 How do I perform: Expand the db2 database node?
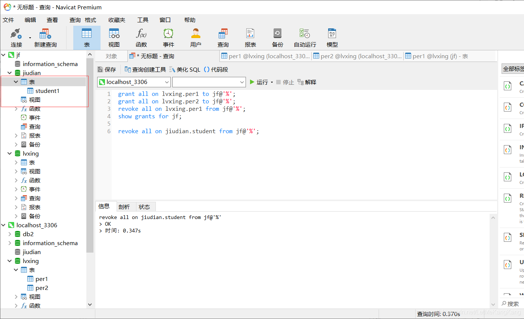pyautogui.click(x=10, y=234)
